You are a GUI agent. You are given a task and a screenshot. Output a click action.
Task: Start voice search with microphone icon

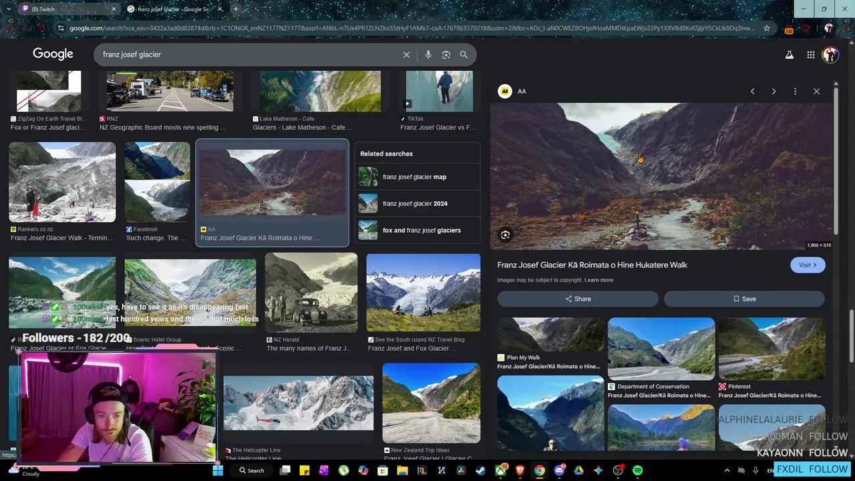pos(428,55)
